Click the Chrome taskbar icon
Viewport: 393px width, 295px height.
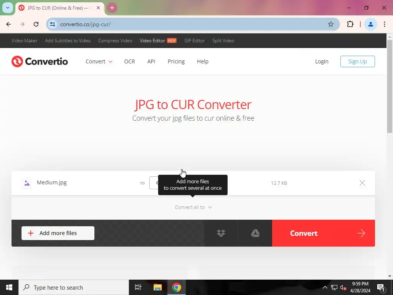[177, 287]
